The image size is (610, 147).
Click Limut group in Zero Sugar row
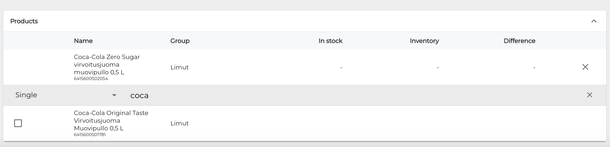(x=179, y=67)
